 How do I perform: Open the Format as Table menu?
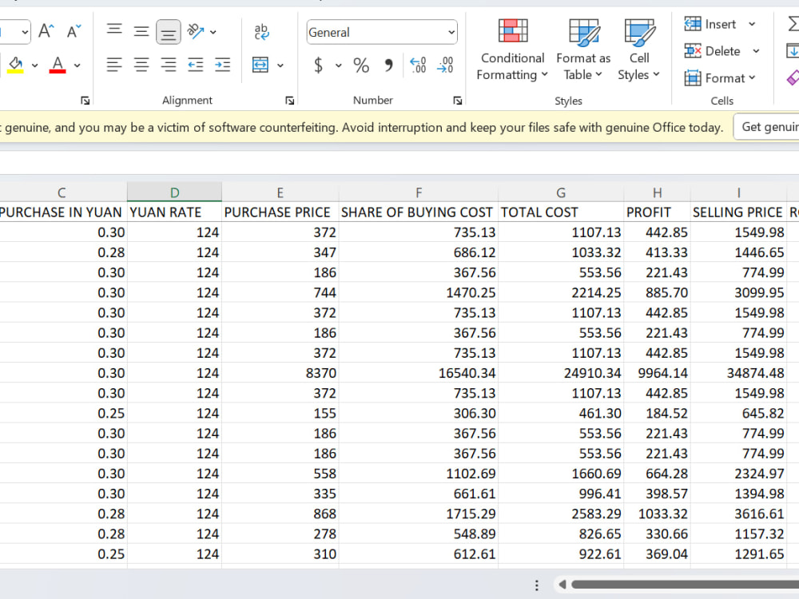583,50
